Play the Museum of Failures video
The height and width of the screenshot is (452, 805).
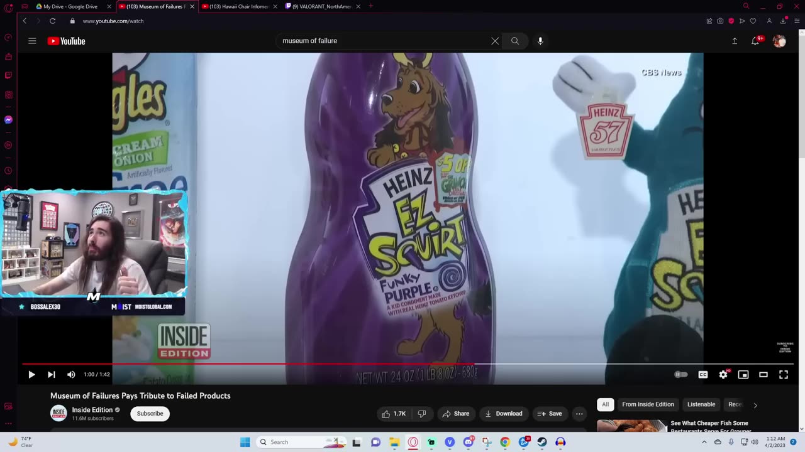pyautogui.click(x=31, y=375)
